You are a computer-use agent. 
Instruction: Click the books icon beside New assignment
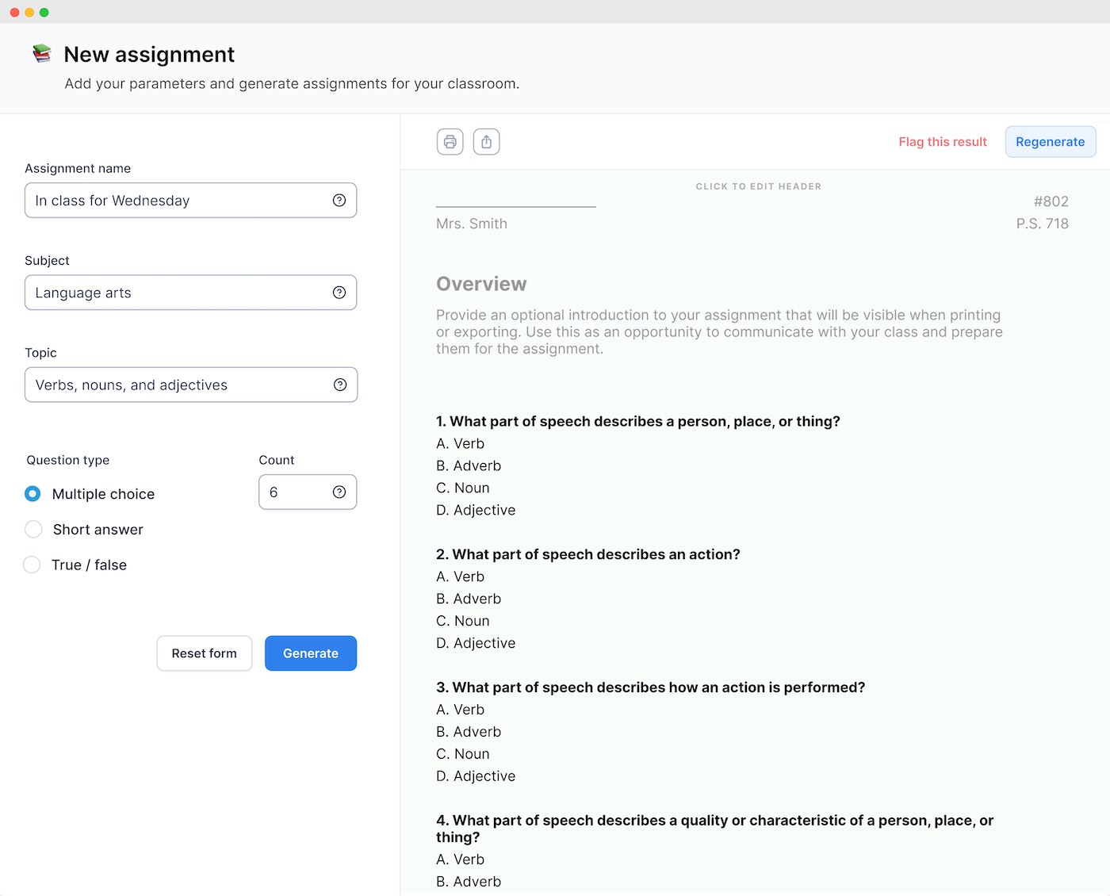41,54
